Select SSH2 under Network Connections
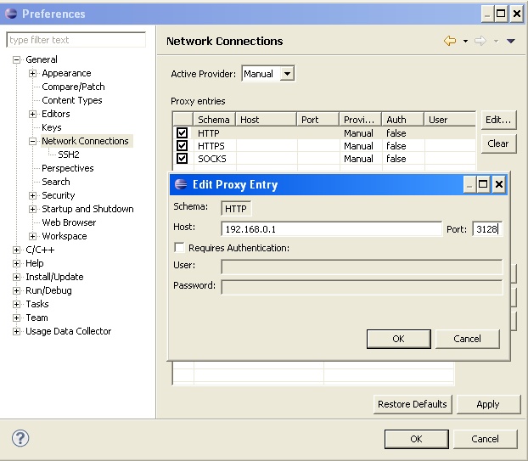The image size is (528, 461). pos(69,155)
